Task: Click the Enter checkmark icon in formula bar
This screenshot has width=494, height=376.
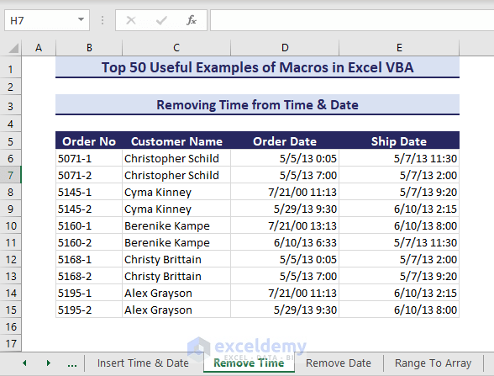Action: click(161, 20)
